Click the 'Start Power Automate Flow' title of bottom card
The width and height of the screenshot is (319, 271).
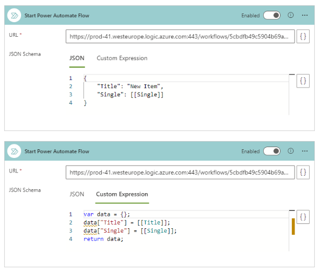(57, 151)
